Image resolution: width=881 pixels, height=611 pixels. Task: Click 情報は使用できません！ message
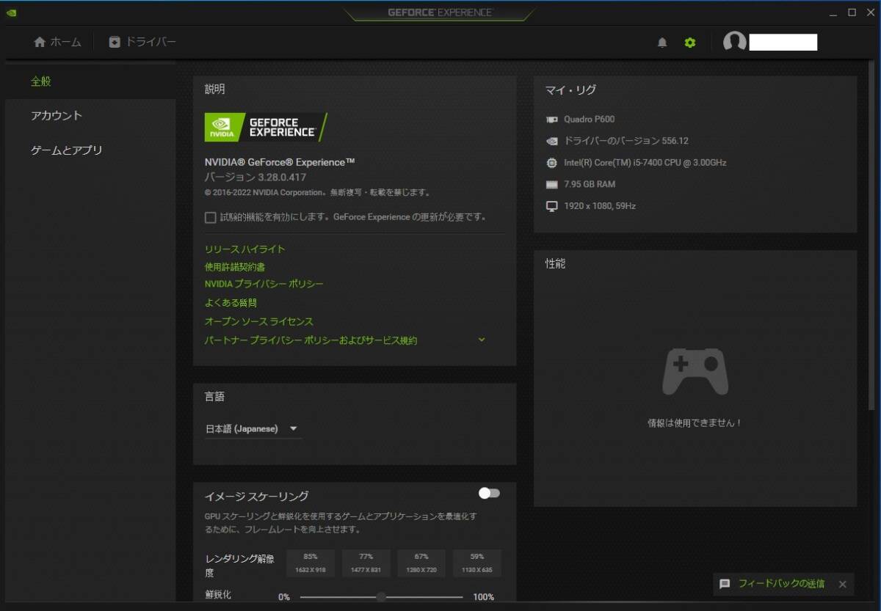coord(695,423)
